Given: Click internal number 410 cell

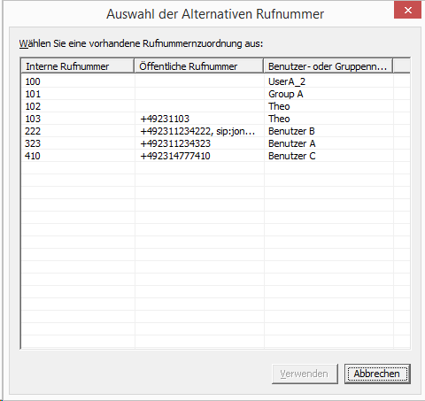Looking at the screenshot, I should [x=33, y=156].
